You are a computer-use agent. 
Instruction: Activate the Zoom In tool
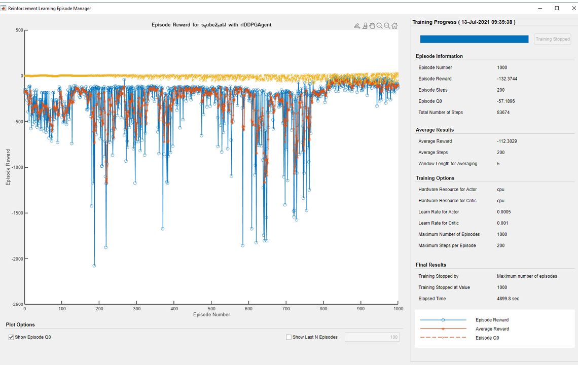coord(379,26)
